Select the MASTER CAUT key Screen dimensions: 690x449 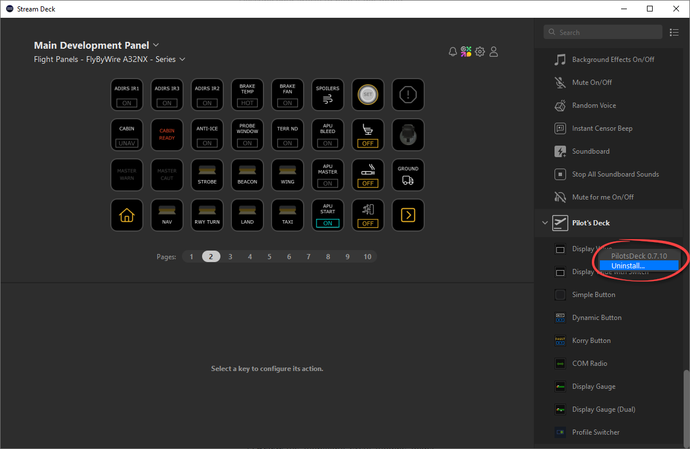tap(167, 175)
